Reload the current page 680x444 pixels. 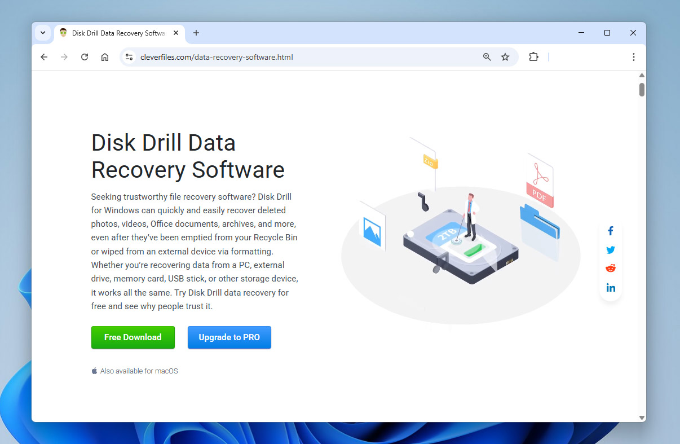pos(85,57)
